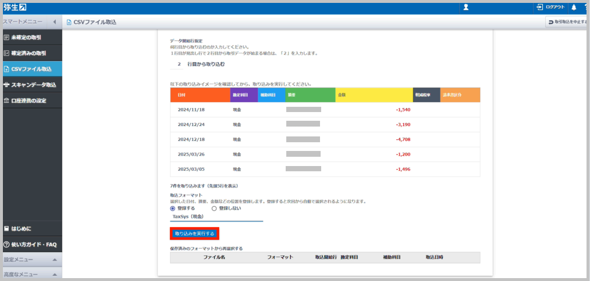Click the スキャンデータ取込 scanner icon
Screen dimensions: 590x281
6,85
